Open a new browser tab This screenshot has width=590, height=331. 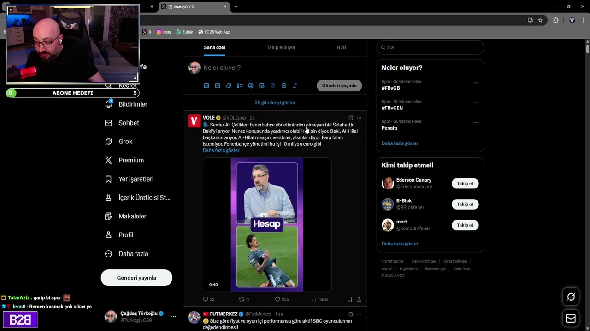(x=236, y=6)
